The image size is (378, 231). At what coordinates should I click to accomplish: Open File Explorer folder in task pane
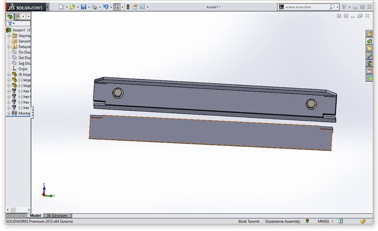369,48
